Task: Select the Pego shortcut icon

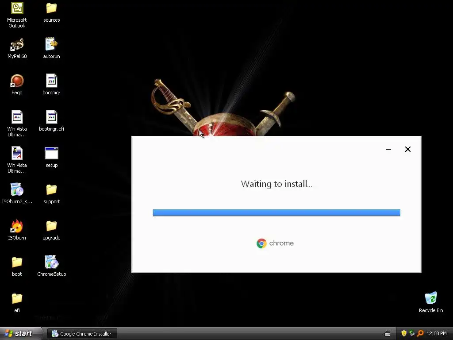Action: [17, 81]
